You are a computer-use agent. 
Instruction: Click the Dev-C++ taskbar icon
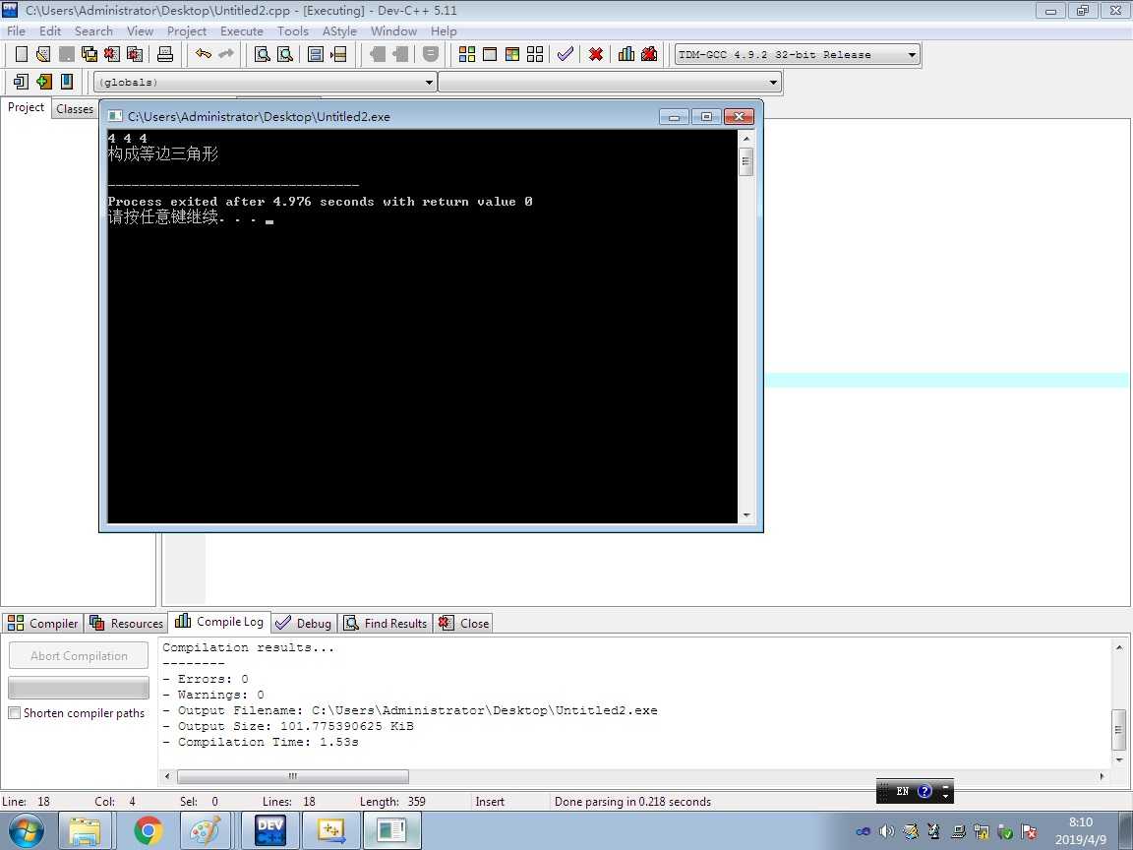(x=270, y=831)
